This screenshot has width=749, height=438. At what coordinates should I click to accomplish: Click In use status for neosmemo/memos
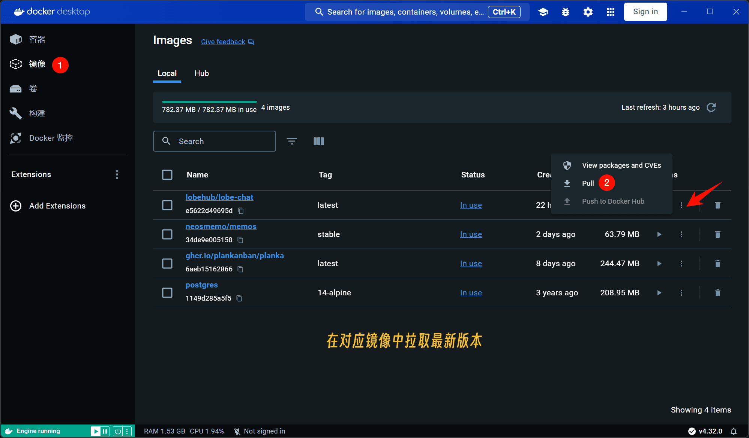[x=471, y=234]
